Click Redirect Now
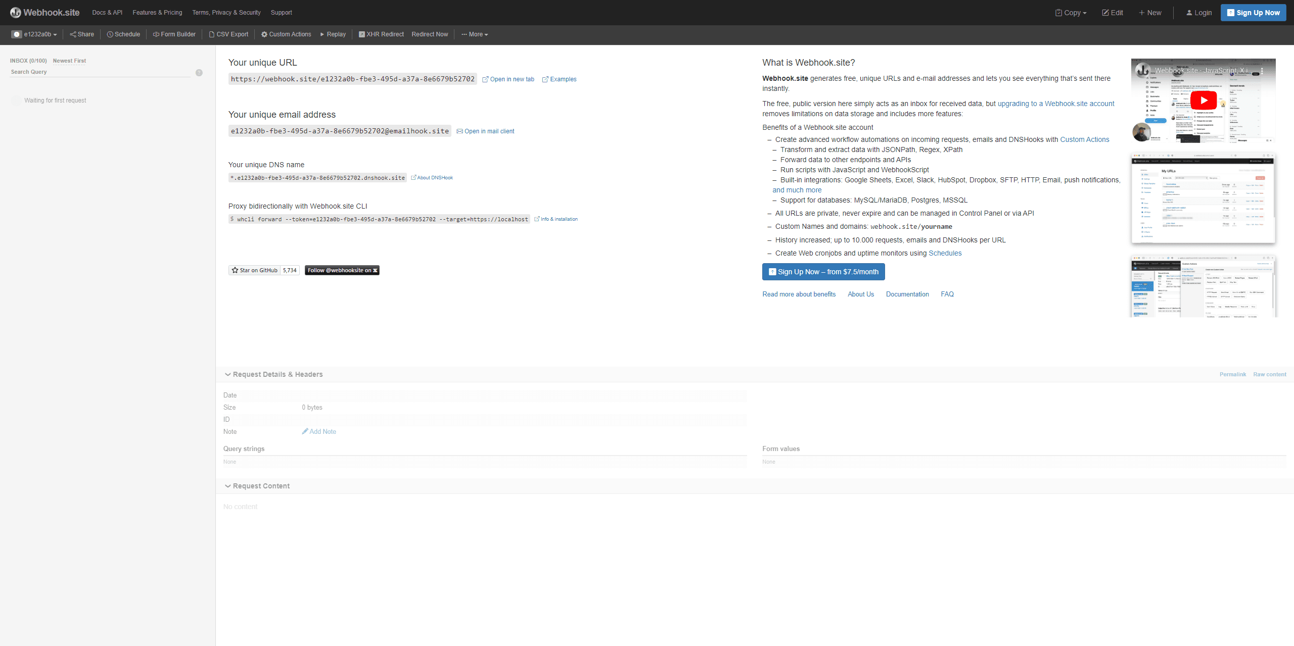The width and height of the screenshot is (1294, 646). 430,34
